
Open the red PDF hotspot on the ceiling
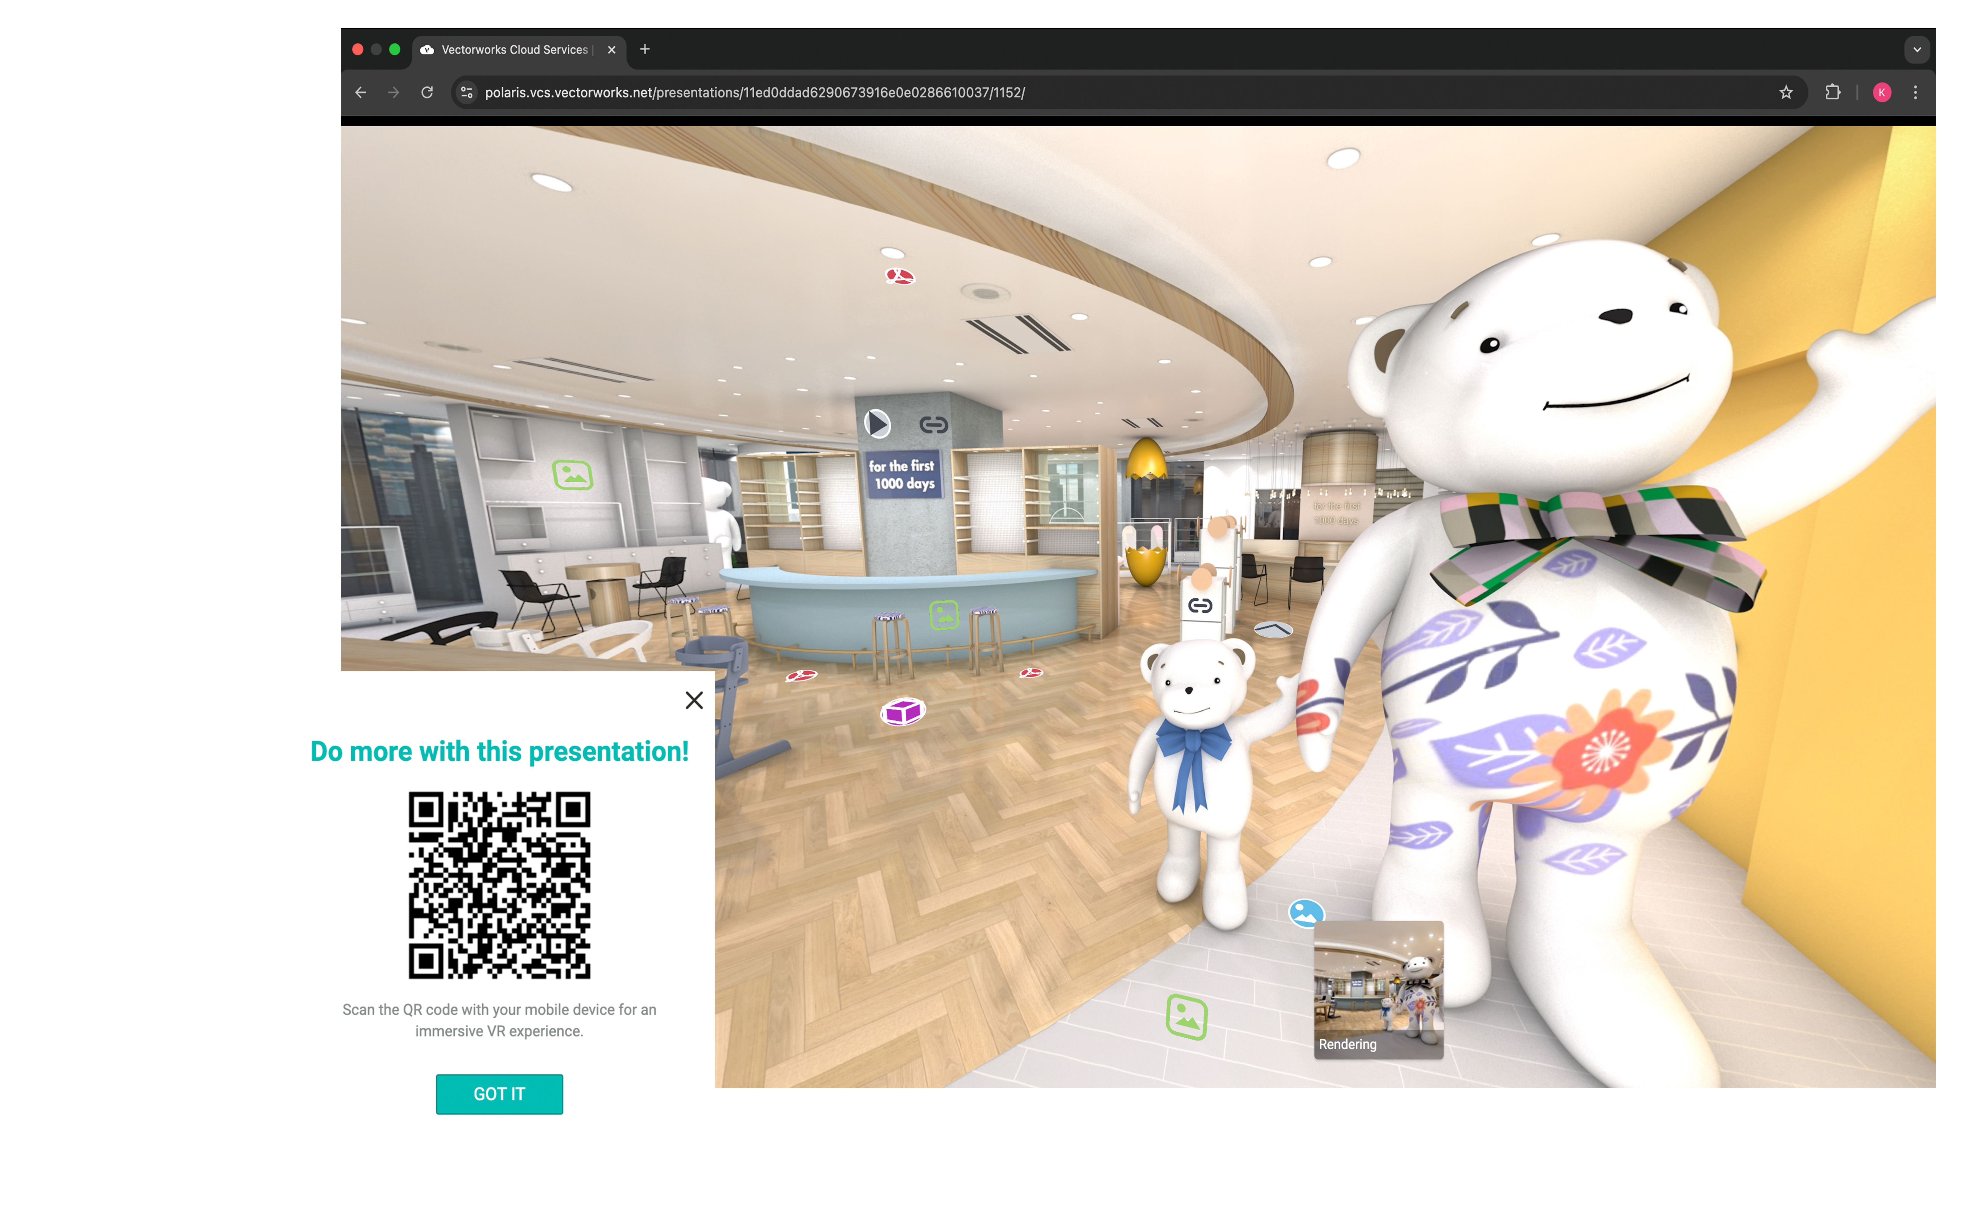pos(899,277)
